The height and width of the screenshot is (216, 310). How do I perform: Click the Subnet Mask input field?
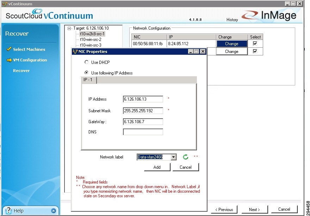point(143,110)
